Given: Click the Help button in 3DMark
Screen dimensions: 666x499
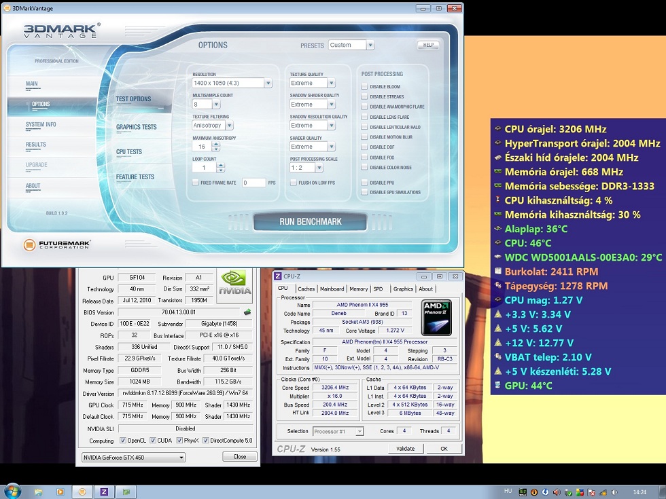Looking at the screenshot, I should pyautogui.click(x=428, y=45).
